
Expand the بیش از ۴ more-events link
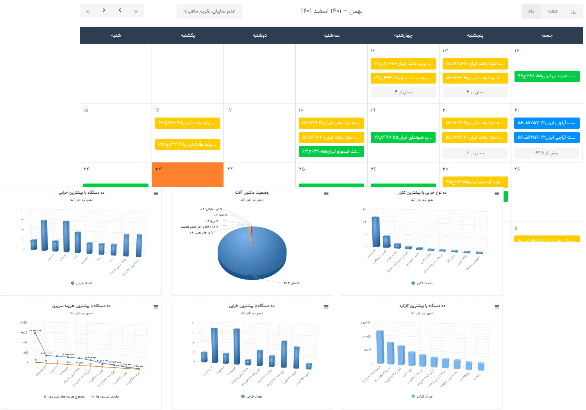point(403,92)
